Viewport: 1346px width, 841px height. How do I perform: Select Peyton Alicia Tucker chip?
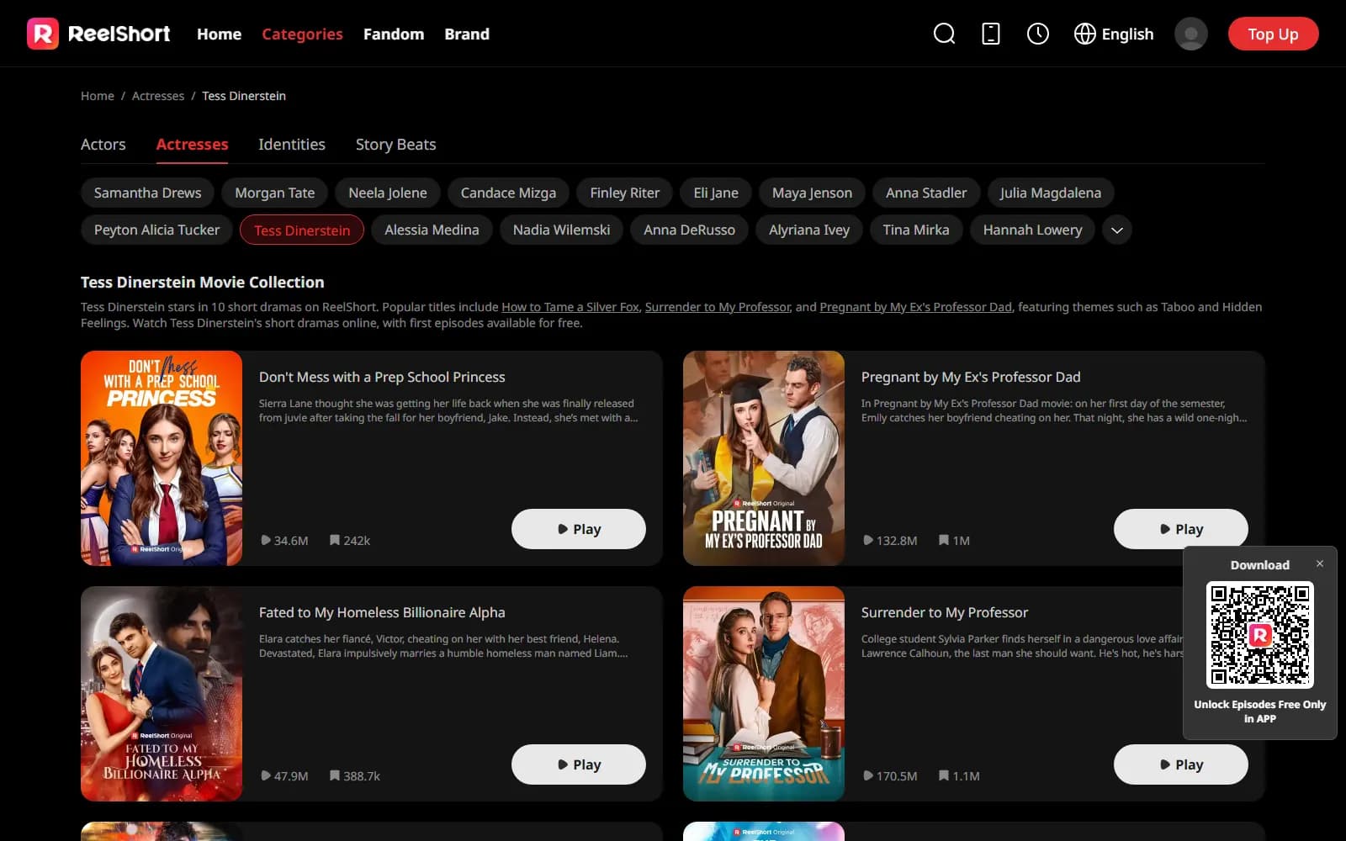point(156,230)
